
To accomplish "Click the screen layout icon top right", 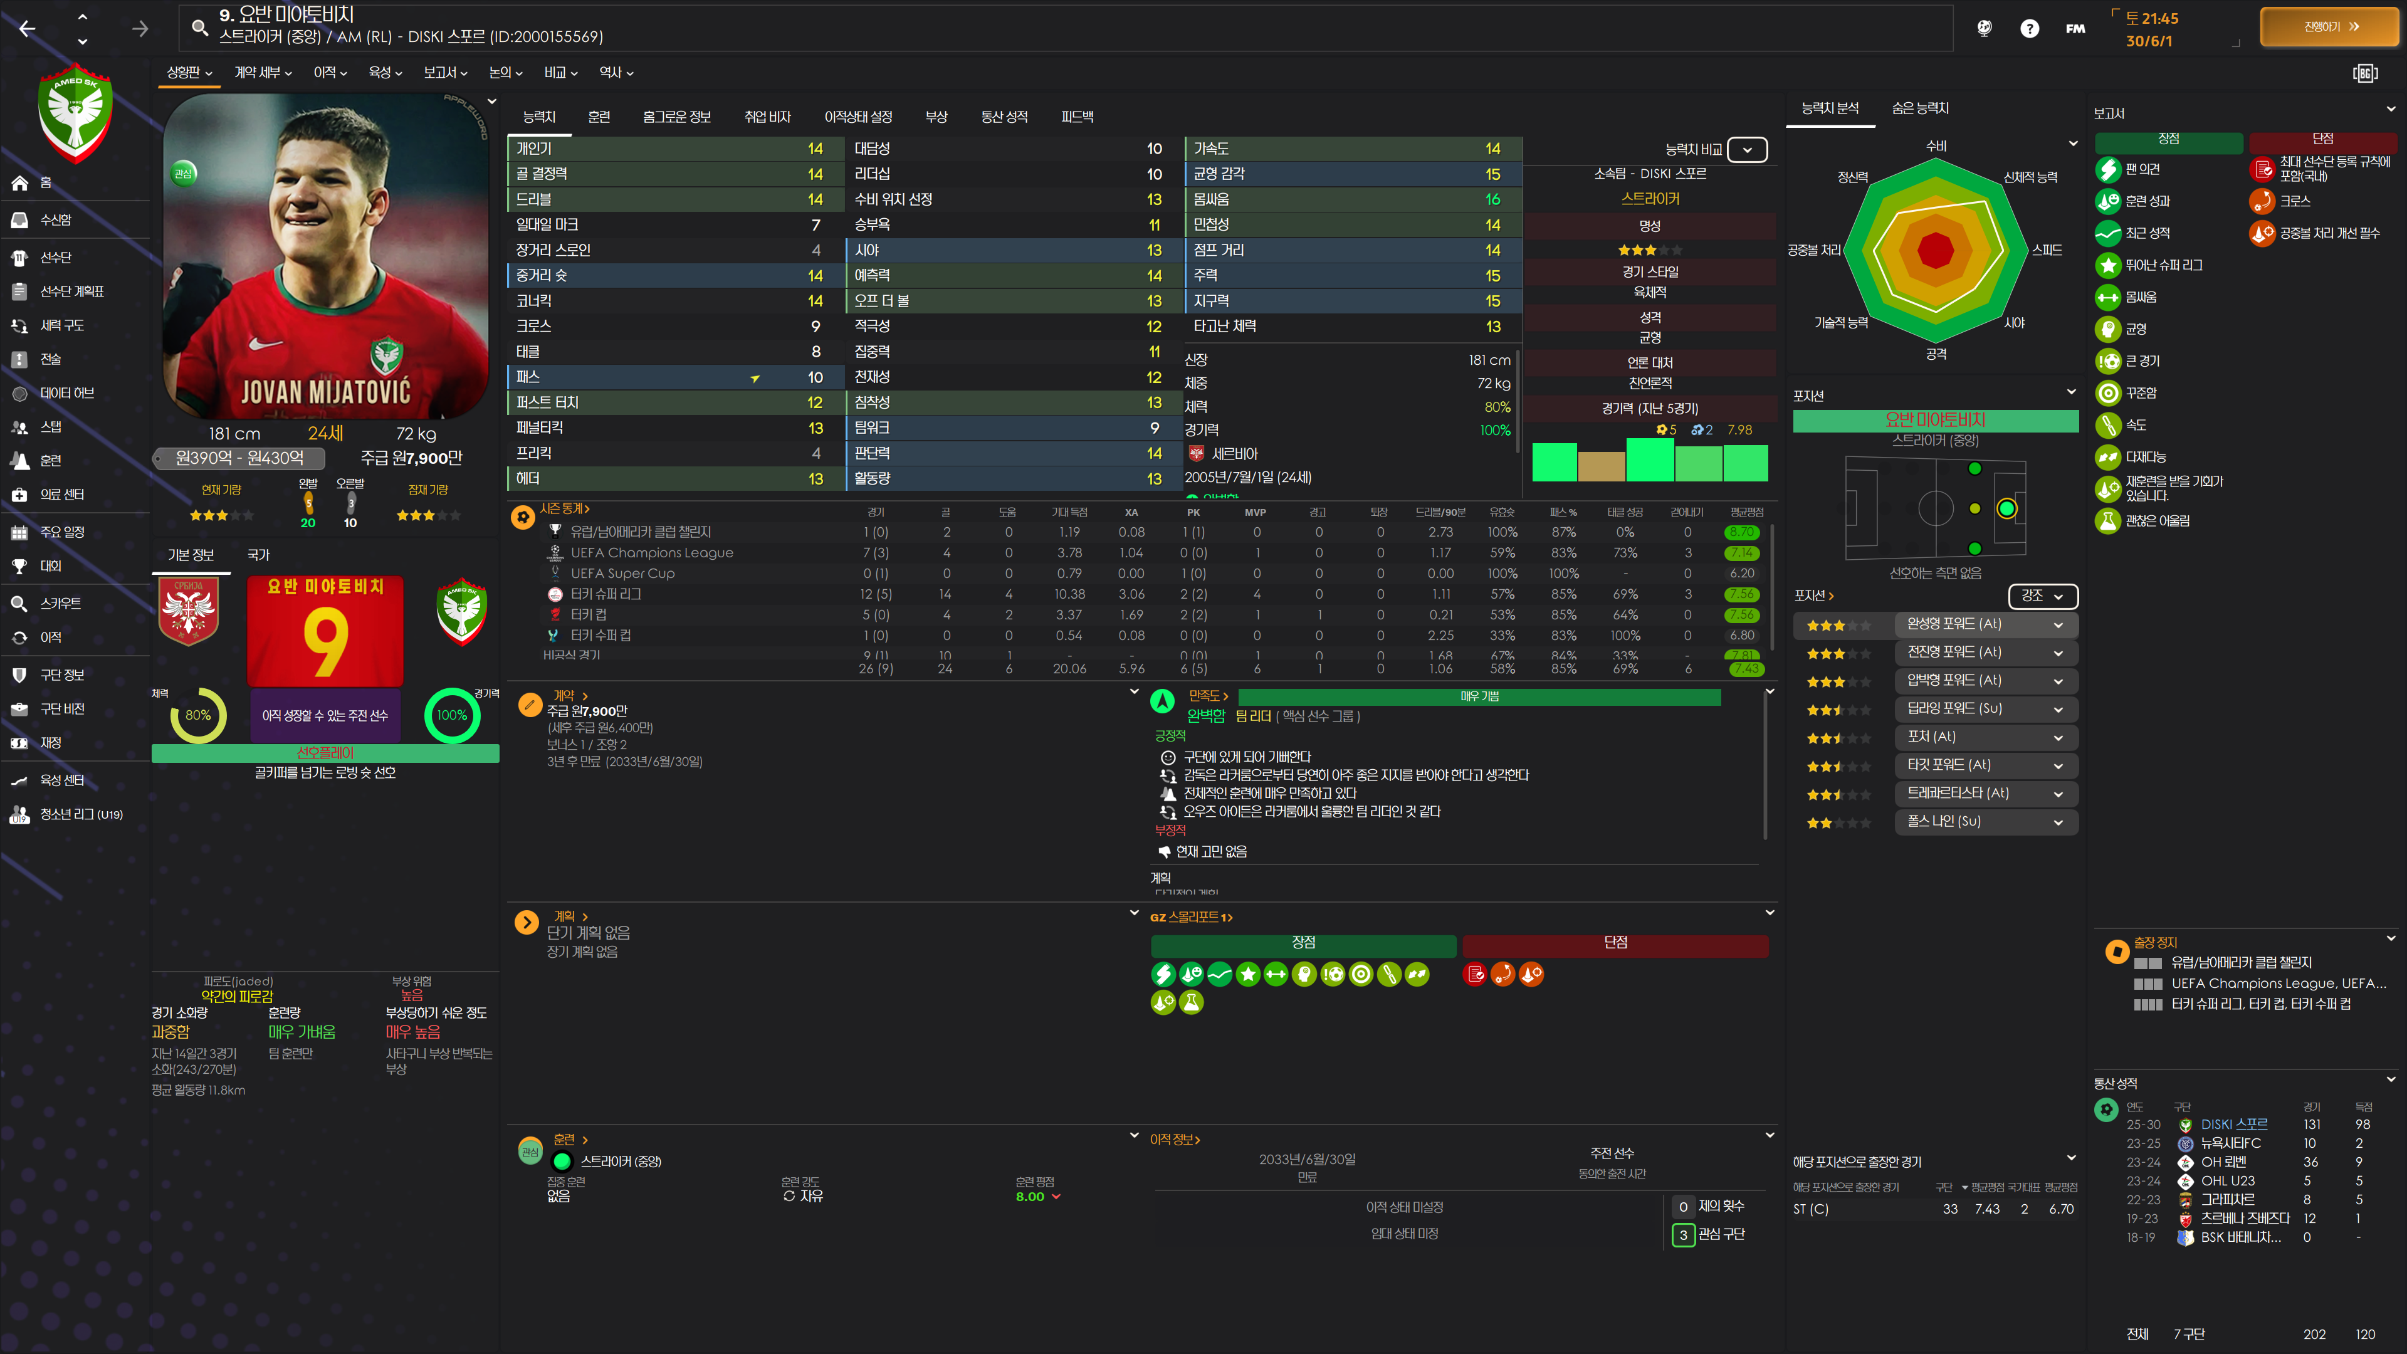I will [2365, 73].
